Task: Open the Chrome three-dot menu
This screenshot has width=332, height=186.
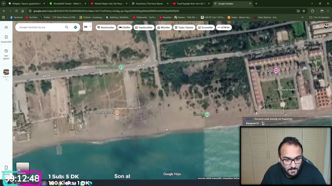Action: [329, 11]
